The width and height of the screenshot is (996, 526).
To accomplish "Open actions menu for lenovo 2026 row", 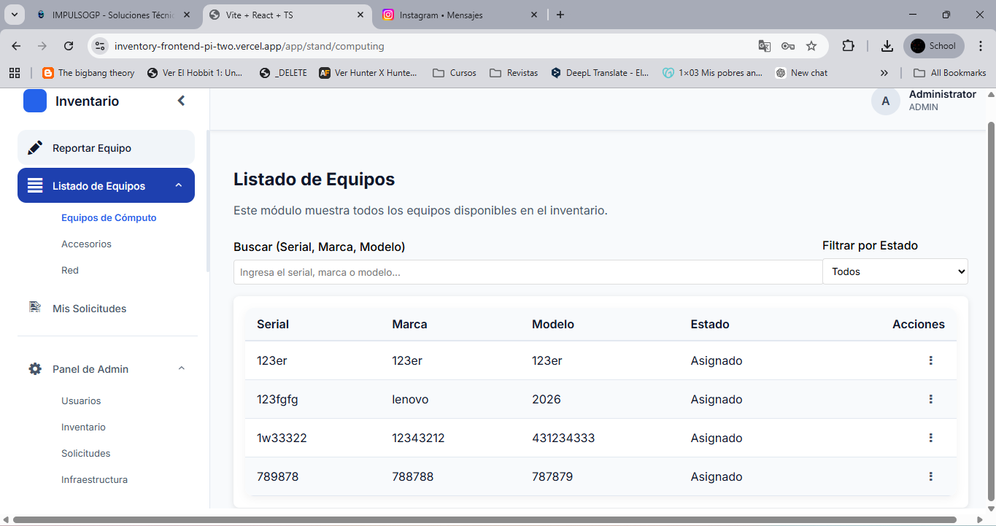I will [x=930, y=399].
